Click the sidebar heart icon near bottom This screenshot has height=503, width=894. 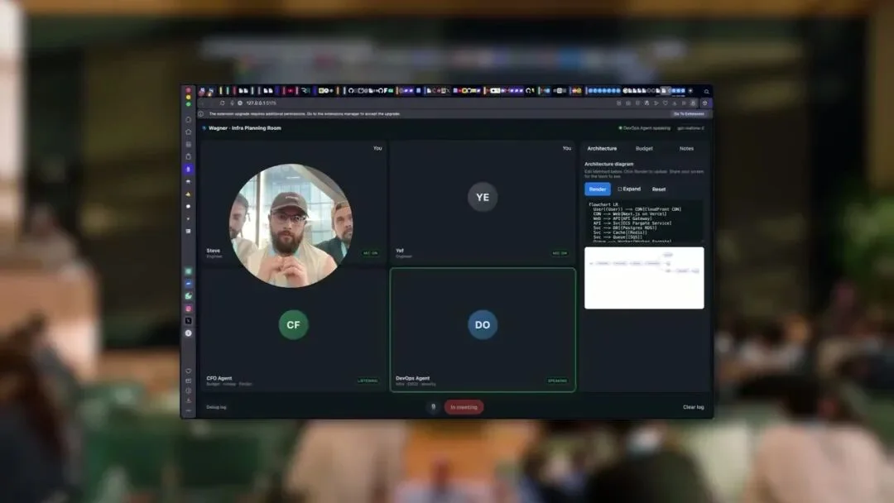click(x=188, y=371)
